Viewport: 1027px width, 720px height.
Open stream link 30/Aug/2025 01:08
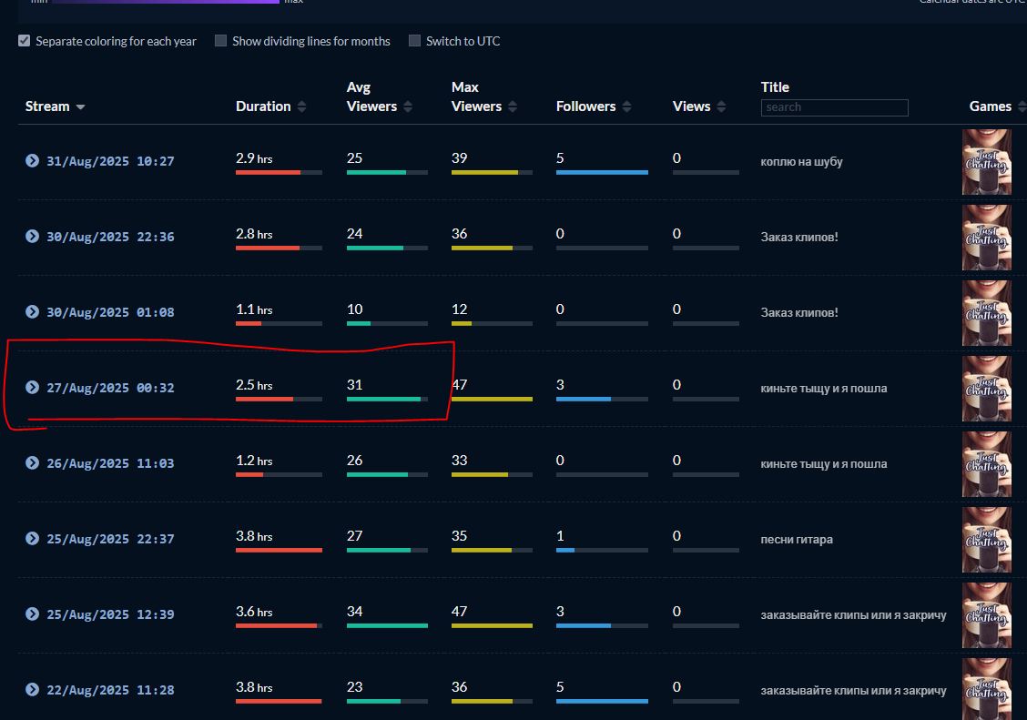[x=110, y=312]
